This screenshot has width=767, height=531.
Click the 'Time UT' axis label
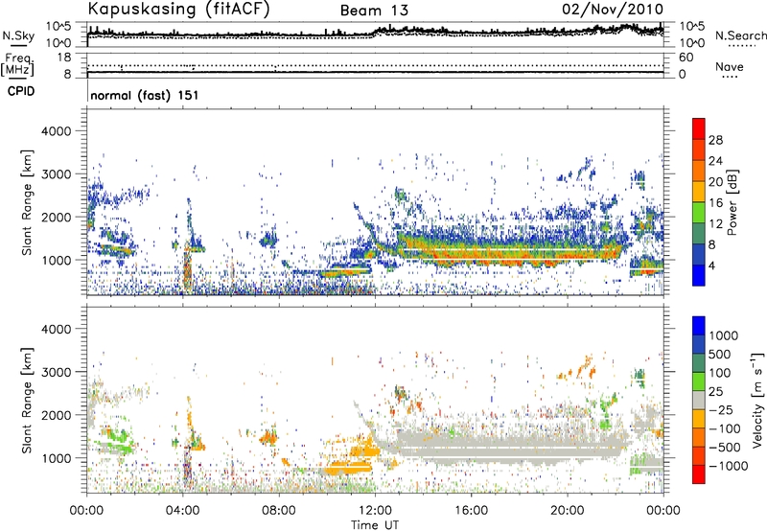375,525
